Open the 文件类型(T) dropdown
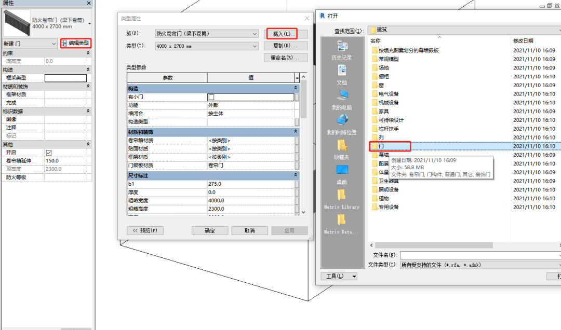This screenshot has width=561, height=330. (480, 265)
